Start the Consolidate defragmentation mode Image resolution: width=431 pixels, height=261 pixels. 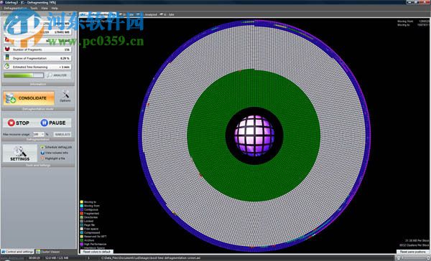click(29, 98)
